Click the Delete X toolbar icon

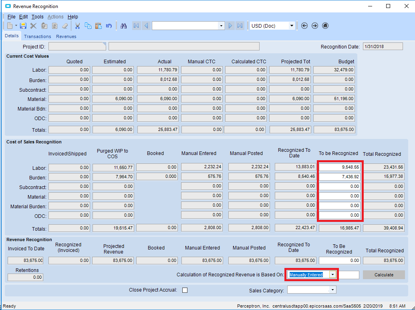33,26
